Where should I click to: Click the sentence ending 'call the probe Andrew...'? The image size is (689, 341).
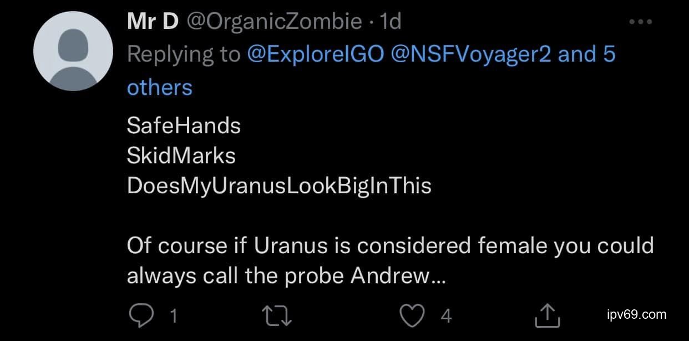[x=286, y=275]
